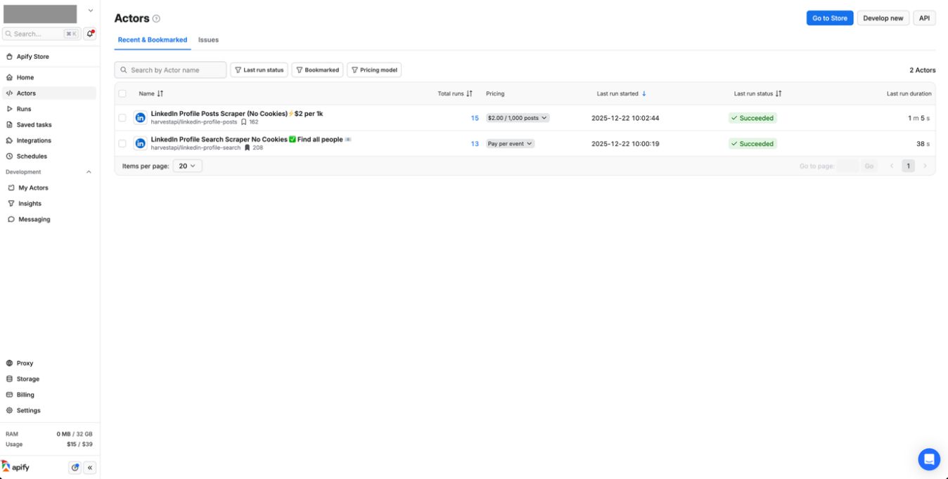Check the LinkedIn Profile Posts Scraper row checkbox
This screenshot has height=479, width=948.
(x=123, y=117)
